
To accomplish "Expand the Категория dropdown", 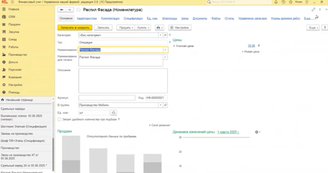I will coord(161,35).
